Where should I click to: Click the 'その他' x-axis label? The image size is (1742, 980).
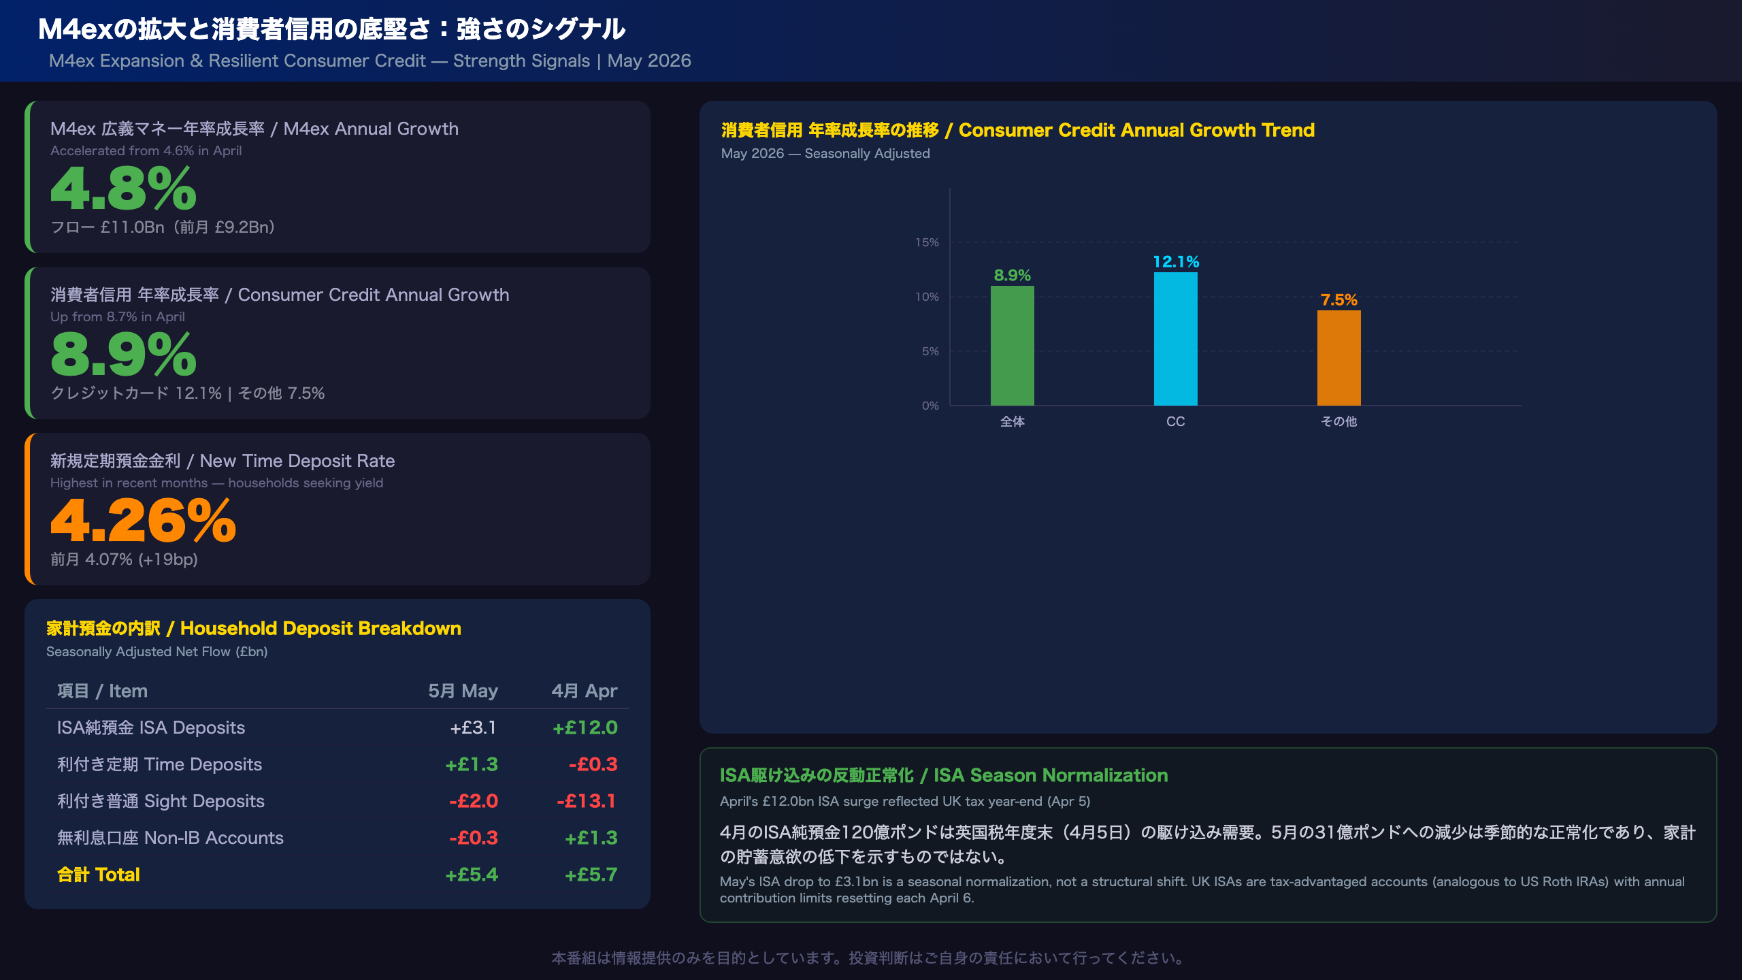point(1339,421)
